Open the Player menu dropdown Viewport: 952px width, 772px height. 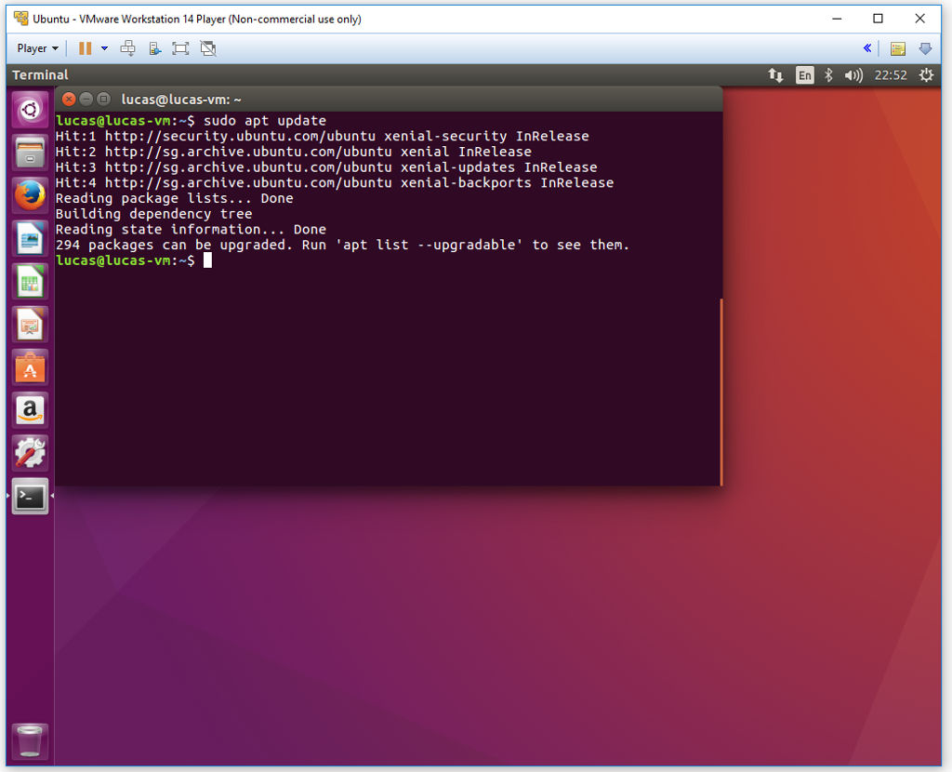(x=37, y=48)
